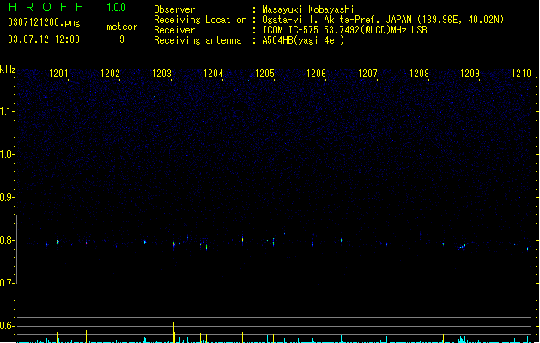
Task: Click the 1201 time marker
Action: tap(58, 73)
